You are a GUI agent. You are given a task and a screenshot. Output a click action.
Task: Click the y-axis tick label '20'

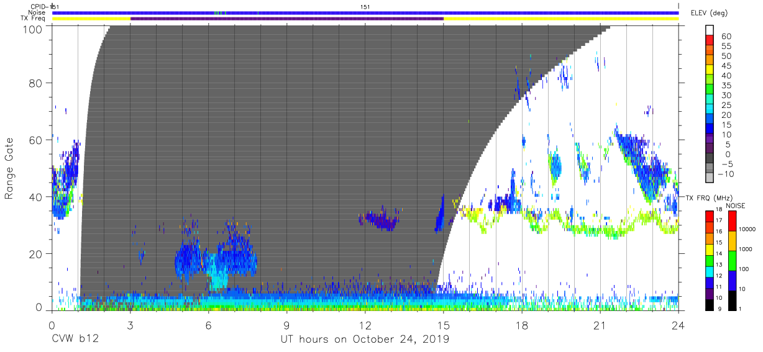pyautogui.click(x=35, y=254)
